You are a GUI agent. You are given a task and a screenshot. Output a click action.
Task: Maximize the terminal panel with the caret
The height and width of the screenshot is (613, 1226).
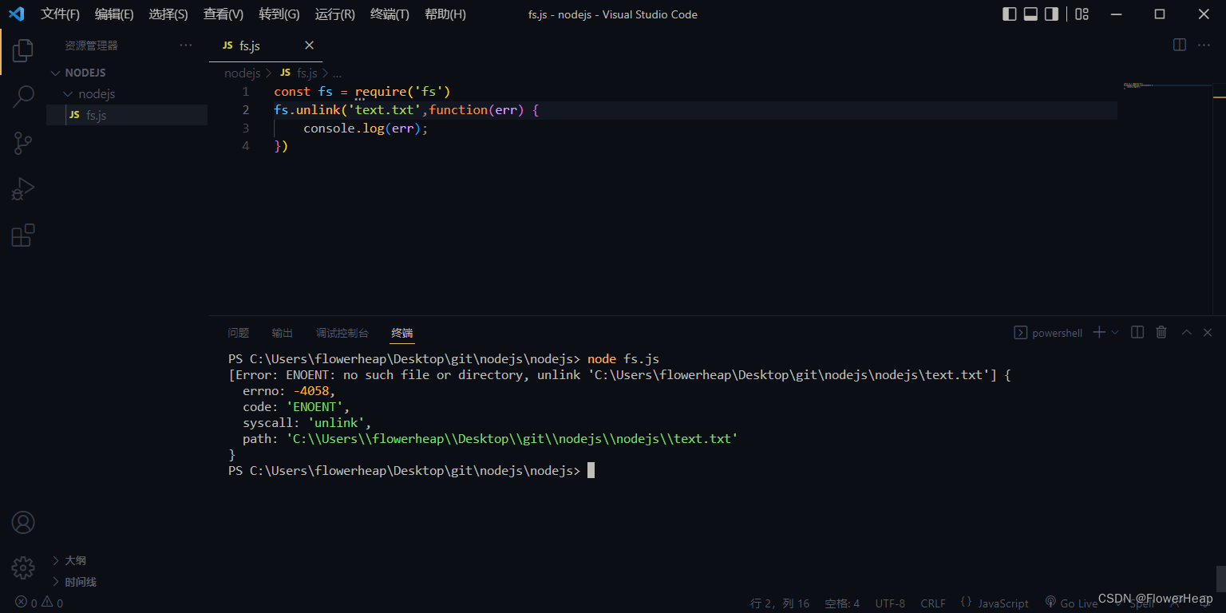(x=1187, y=332)
